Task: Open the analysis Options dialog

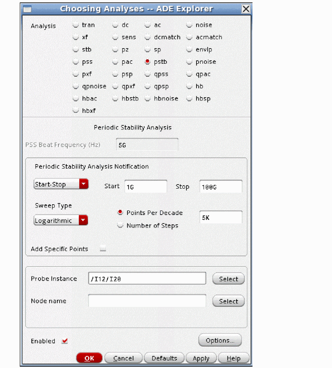Action: pyautogui.click(x=220, y=340)
